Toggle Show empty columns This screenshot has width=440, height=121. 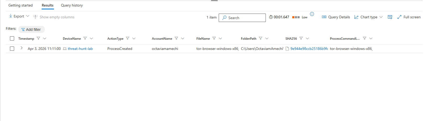tap(54, 17)
